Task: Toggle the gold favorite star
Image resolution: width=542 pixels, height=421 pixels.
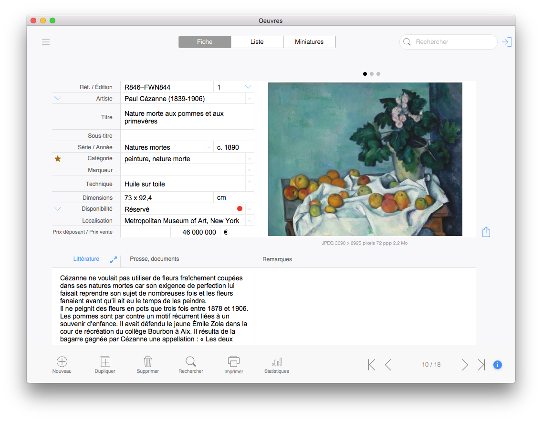Action: coord(58,159)
